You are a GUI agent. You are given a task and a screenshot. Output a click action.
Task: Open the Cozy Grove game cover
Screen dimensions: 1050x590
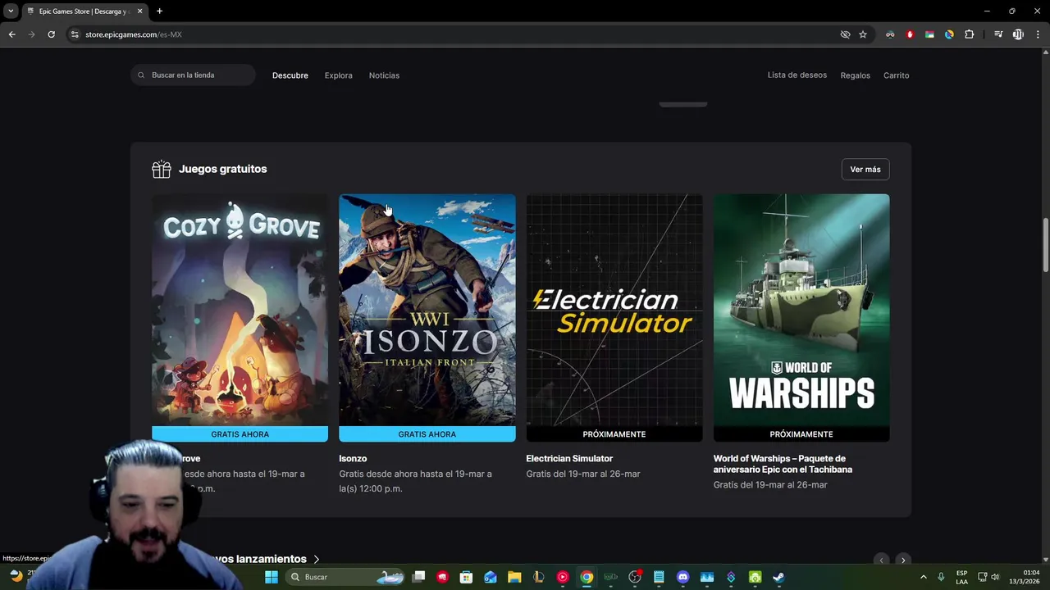240,310
